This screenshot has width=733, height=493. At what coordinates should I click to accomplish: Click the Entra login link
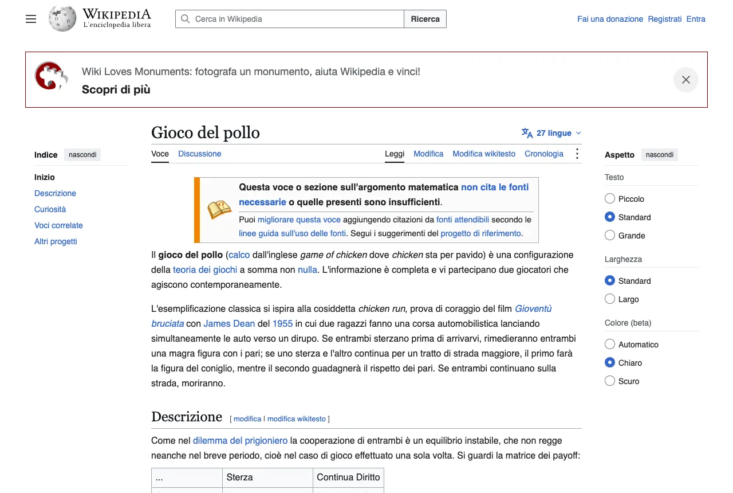696,19
